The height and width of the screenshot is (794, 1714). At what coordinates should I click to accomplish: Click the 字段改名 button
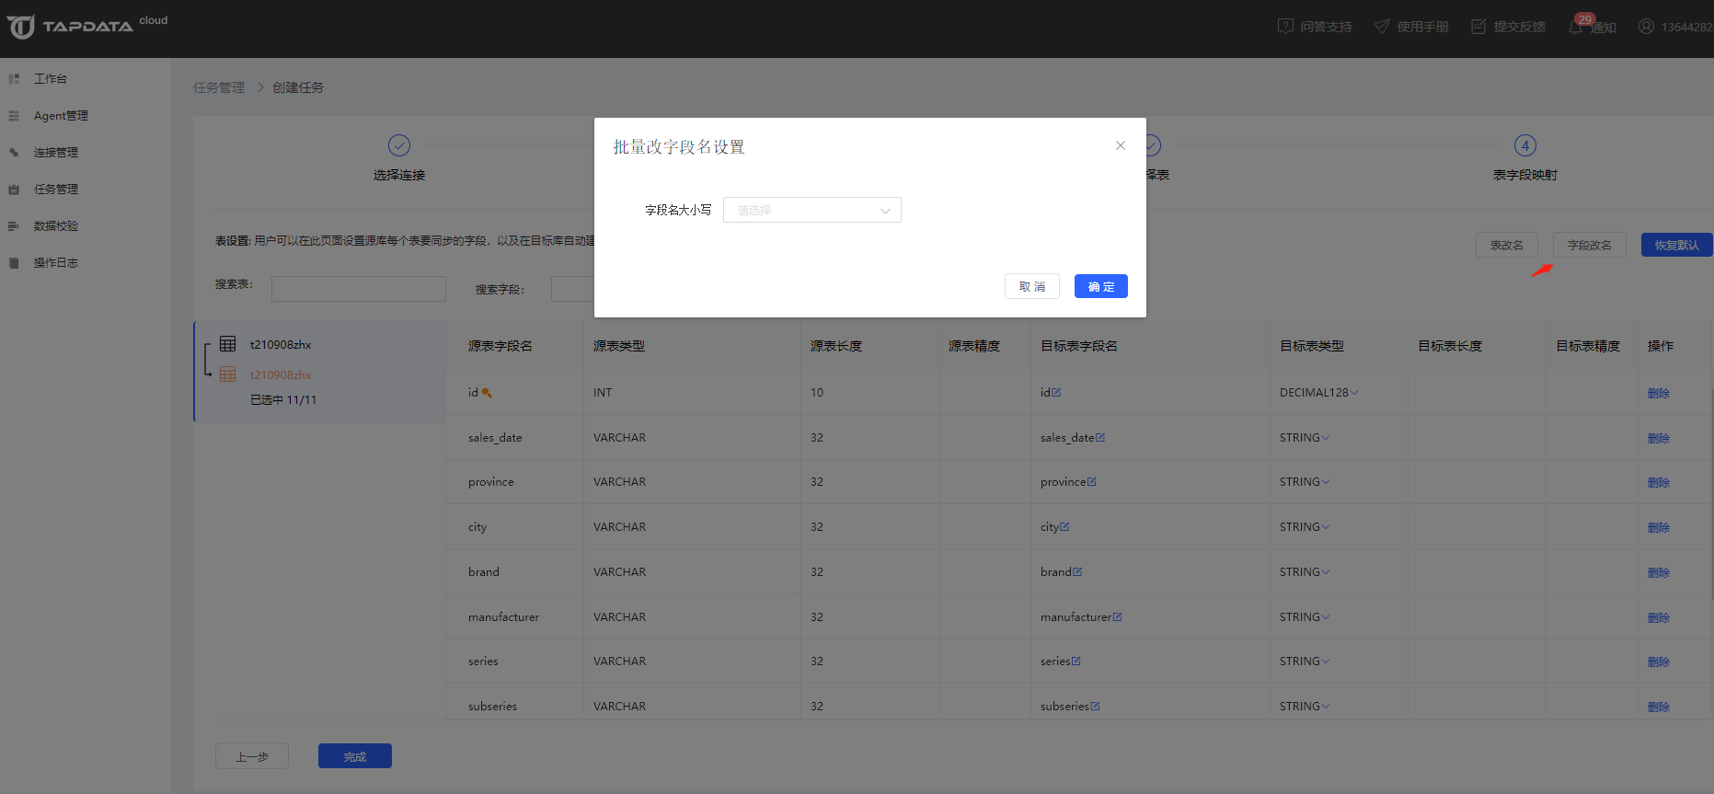coord(1589,245)
